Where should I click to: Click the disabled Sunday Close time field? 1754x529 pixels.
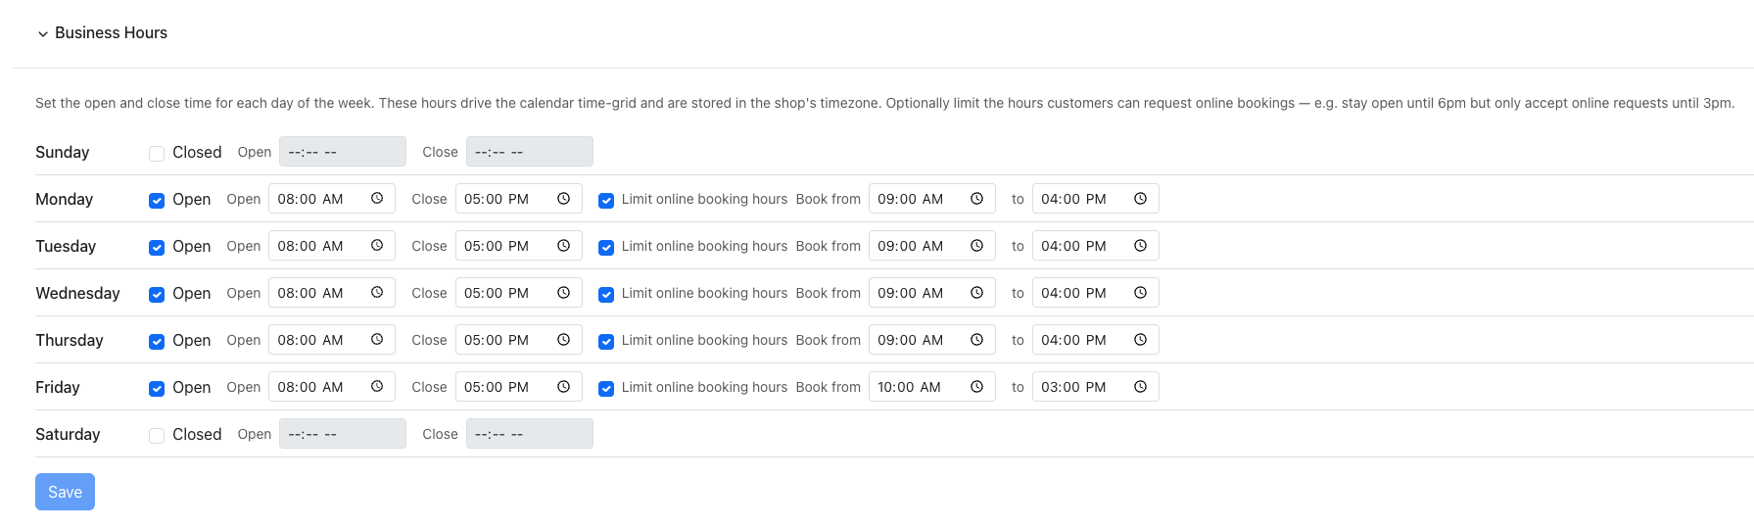pyautogui.click(x=530, y=152)
